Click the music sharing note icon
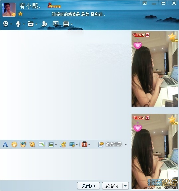Image resolution: width=179 pixels, height=191 pixels. pyautogui.click(x=63, y=144)
